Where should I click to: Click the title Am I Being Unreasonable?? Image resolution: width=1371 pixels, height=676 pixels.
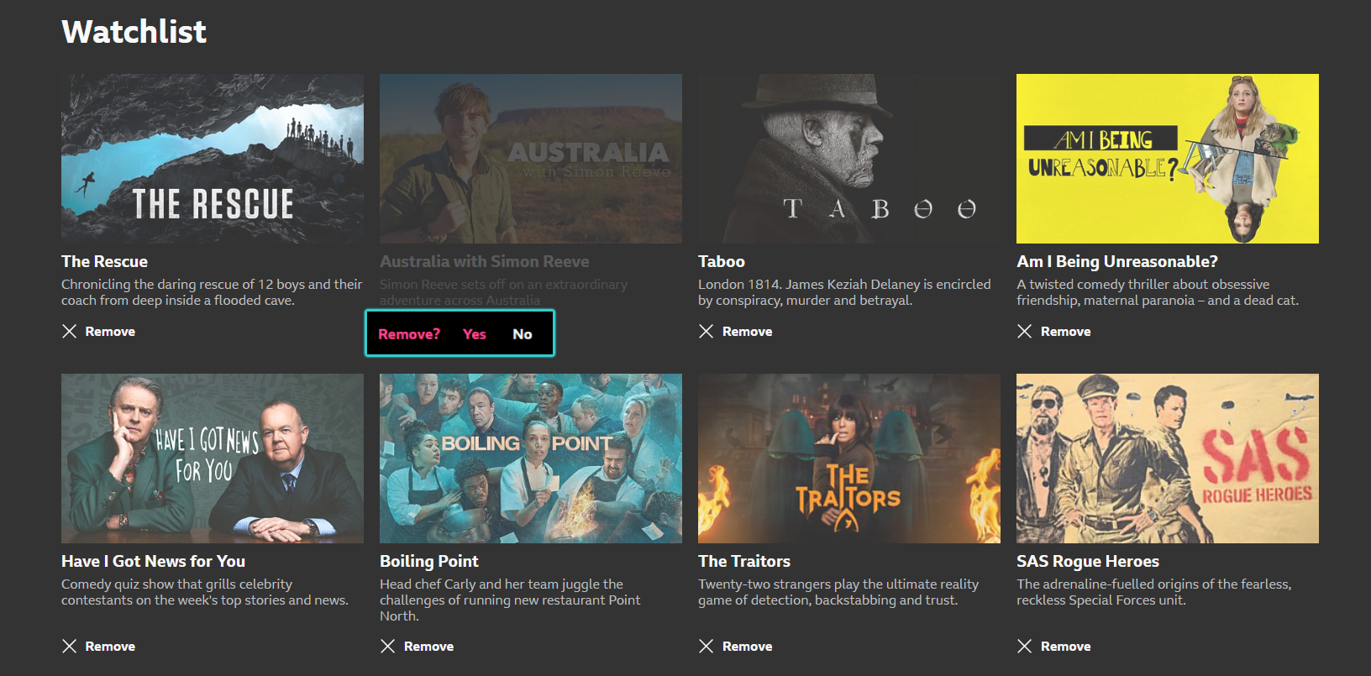point(1117,261)
